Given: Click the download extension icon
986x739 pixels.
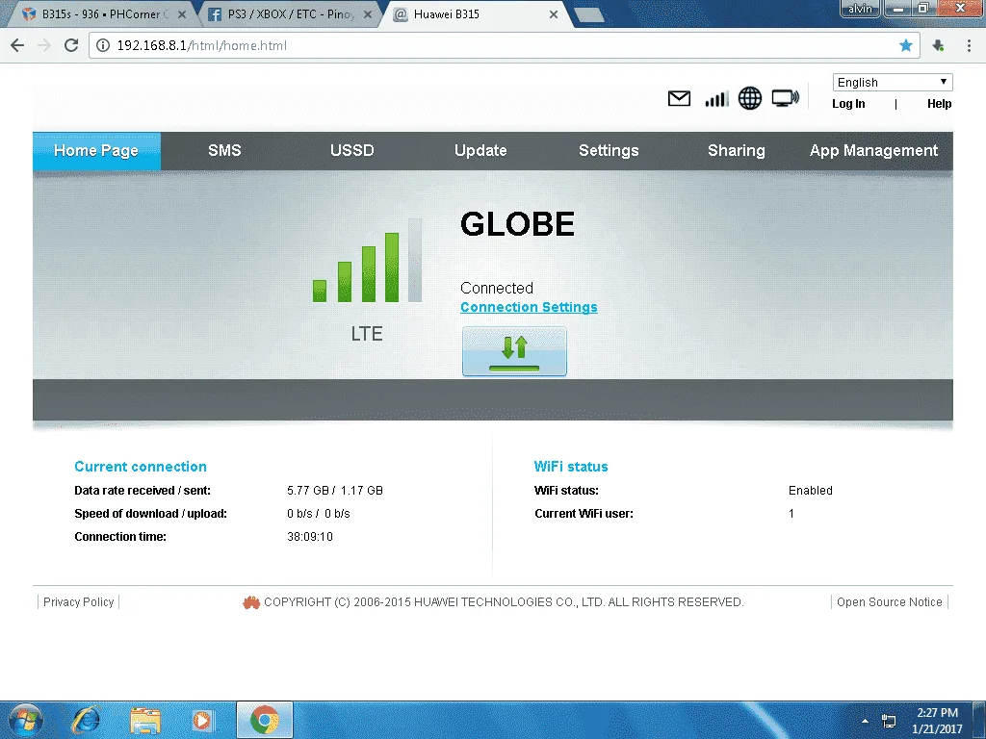Looking at the screenshot, I should (x=938, y=45).
